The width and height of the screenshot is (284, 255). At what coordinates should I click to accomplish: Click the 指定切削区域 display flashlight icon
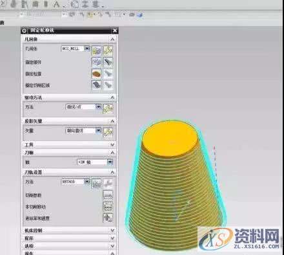108,85
